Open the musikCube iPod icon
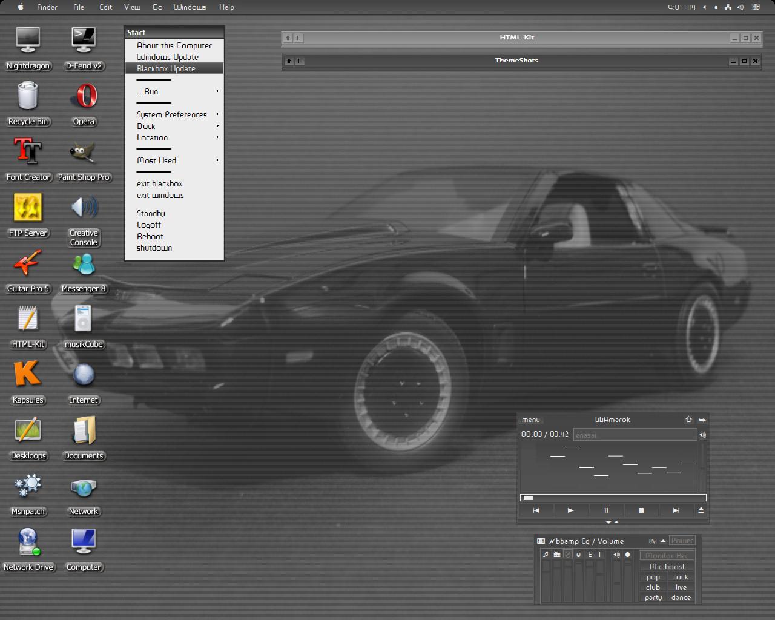 [x=84, y=320]
